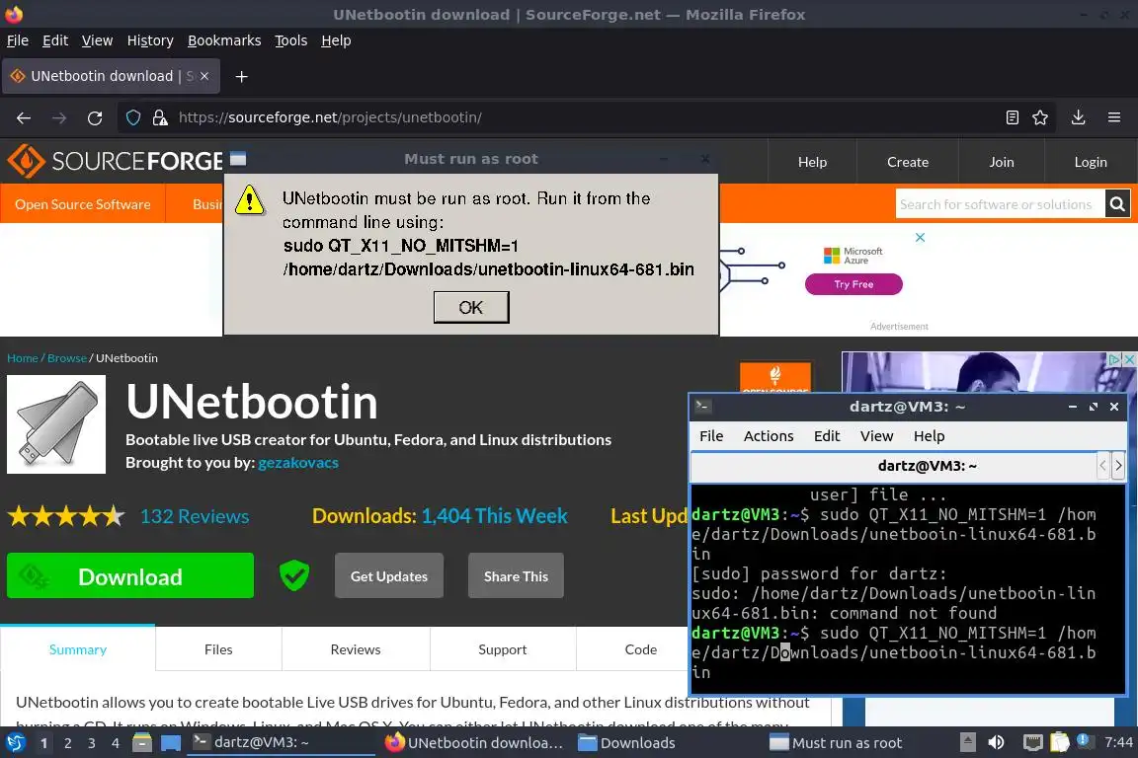Click the volume speaker tray icon
The image size is (1138, 758).
[x=996, y=742]
